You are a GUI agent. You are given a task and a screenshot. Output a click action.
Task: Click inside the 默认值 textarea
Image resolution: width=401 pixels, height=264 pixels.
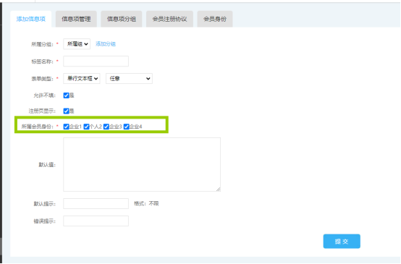142,164
